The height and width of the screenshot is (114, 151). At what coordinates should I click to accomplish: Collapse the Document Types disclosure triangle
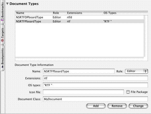(7, 4)
